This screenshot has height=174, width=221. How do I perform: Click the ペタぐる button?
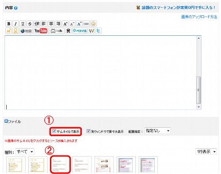click(80, 31)
